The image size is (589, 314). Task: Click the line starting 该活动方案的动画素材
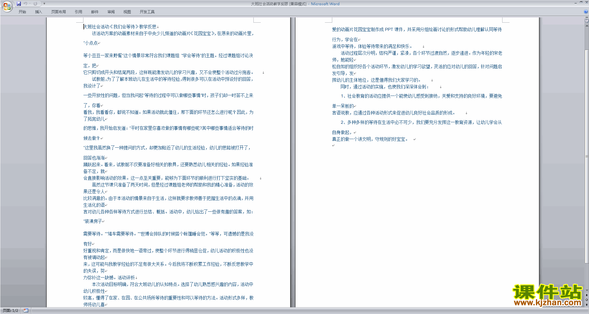(x=173, y=34)
